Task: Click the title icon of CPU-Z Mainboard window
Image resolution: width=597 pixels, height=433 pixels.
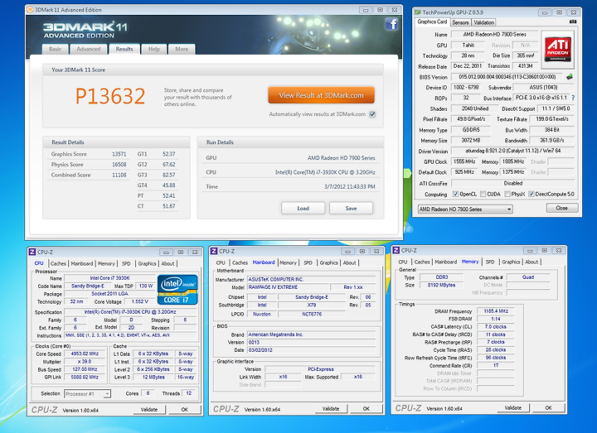Action: (214, 251)
